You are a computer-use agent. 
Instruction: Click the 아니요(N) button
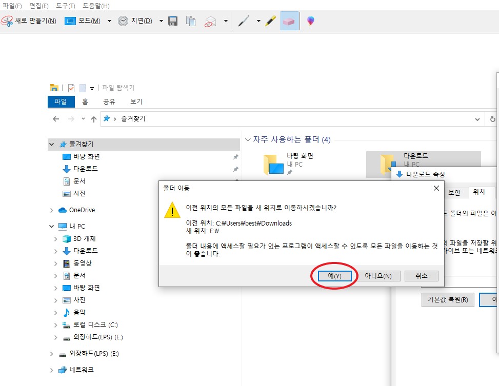click(x=378, y=276)
